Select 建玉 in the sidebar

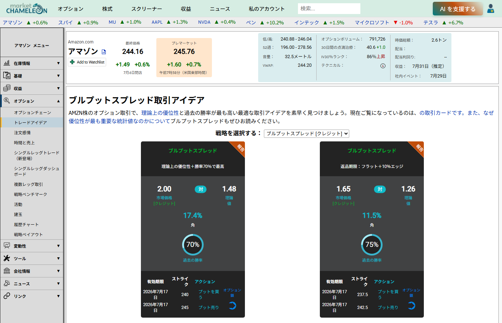(x=18, y=215)
